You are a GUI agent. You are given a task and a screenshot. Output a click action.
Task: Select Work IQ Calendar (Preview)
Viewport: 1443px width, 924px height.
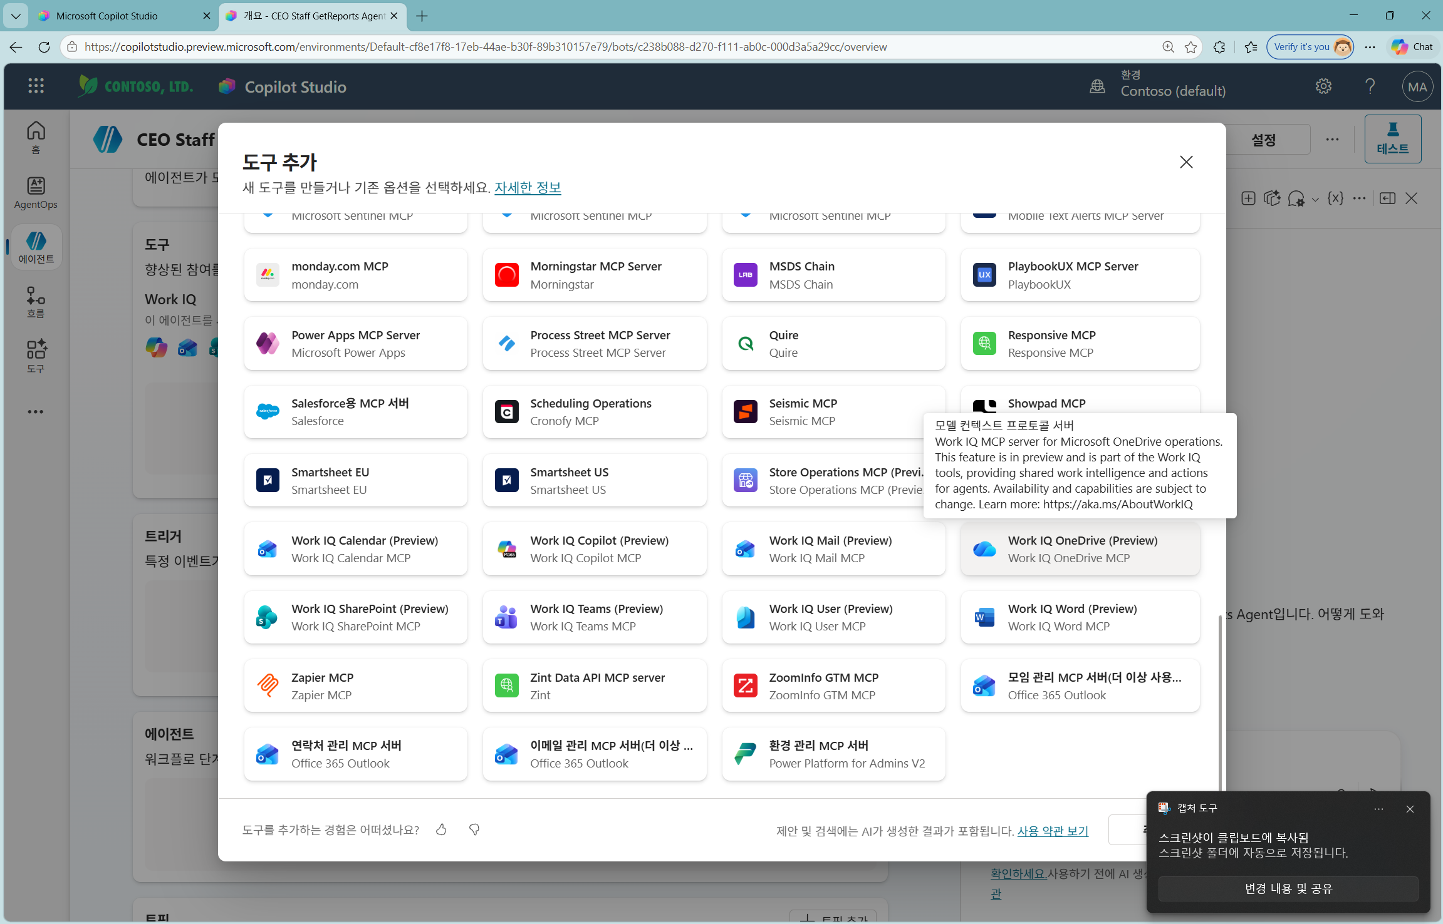pos(356,549)
